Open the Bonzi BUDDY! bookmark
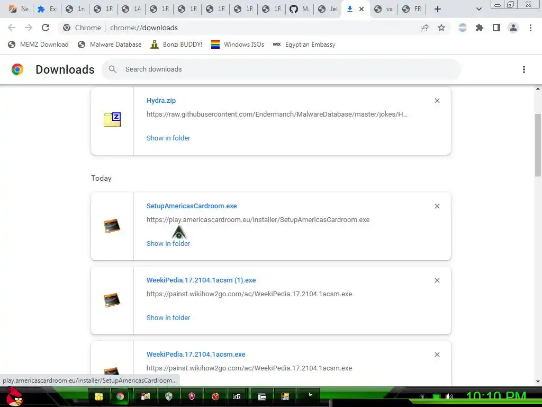 [x=176, y=45]
